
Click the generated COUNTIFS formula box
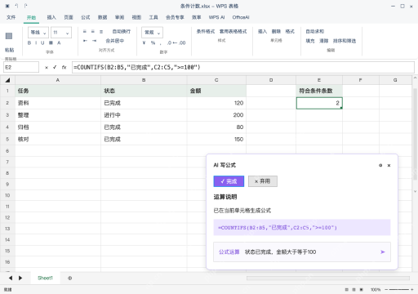(x=302, y=228)
